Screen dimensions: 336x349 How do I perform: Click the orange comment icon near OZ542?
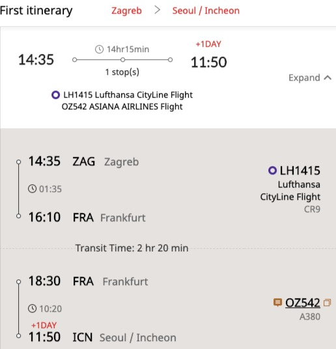pyautogui.click(x=277, y=303)
